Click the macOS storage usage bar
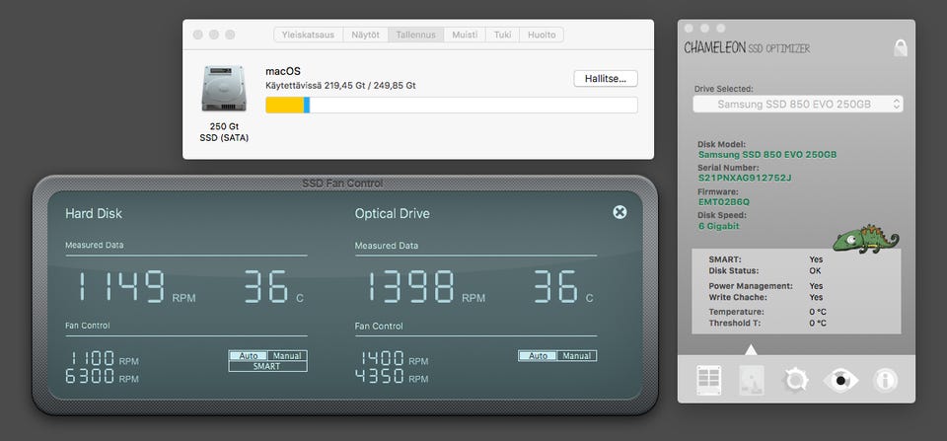This screenshot has height=441, width=947. point(451,106)
